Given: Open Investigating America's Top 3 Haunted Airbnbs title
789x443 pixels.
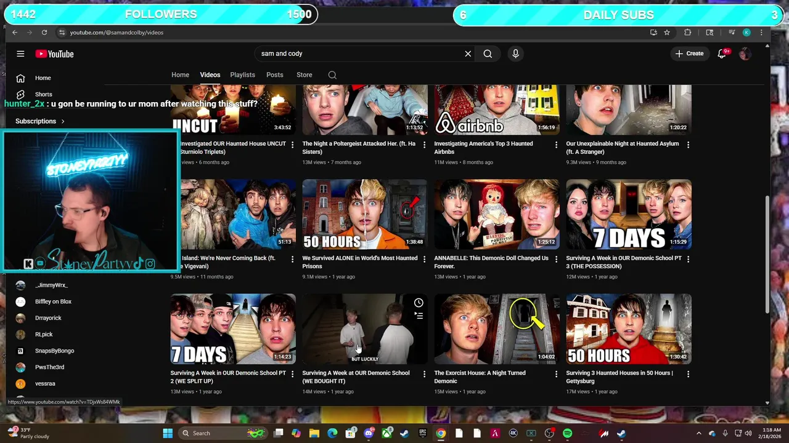Looking at the screenshot, I should click(483, 148).
